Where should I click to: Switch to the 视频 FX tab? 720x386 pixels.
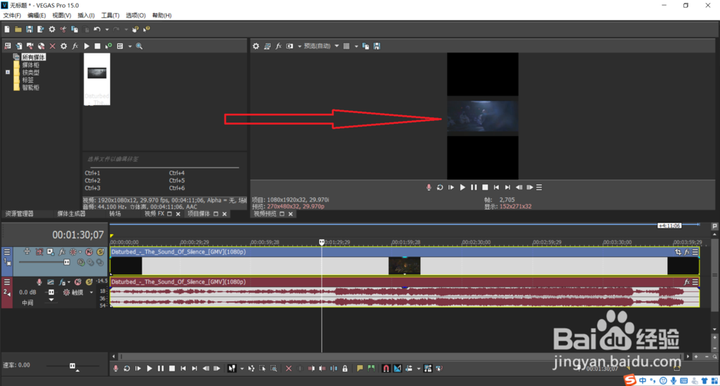[154, 214]
